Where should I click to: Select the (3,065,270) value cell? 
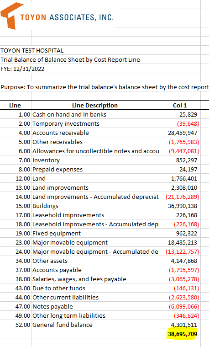click(x=180, y=279)
